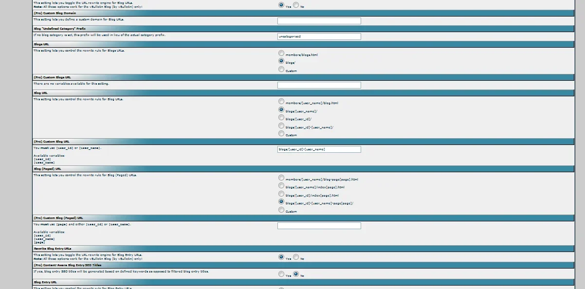
Task: Click description 'rewrite rule for Blogs URLs'
Action: 78,51
